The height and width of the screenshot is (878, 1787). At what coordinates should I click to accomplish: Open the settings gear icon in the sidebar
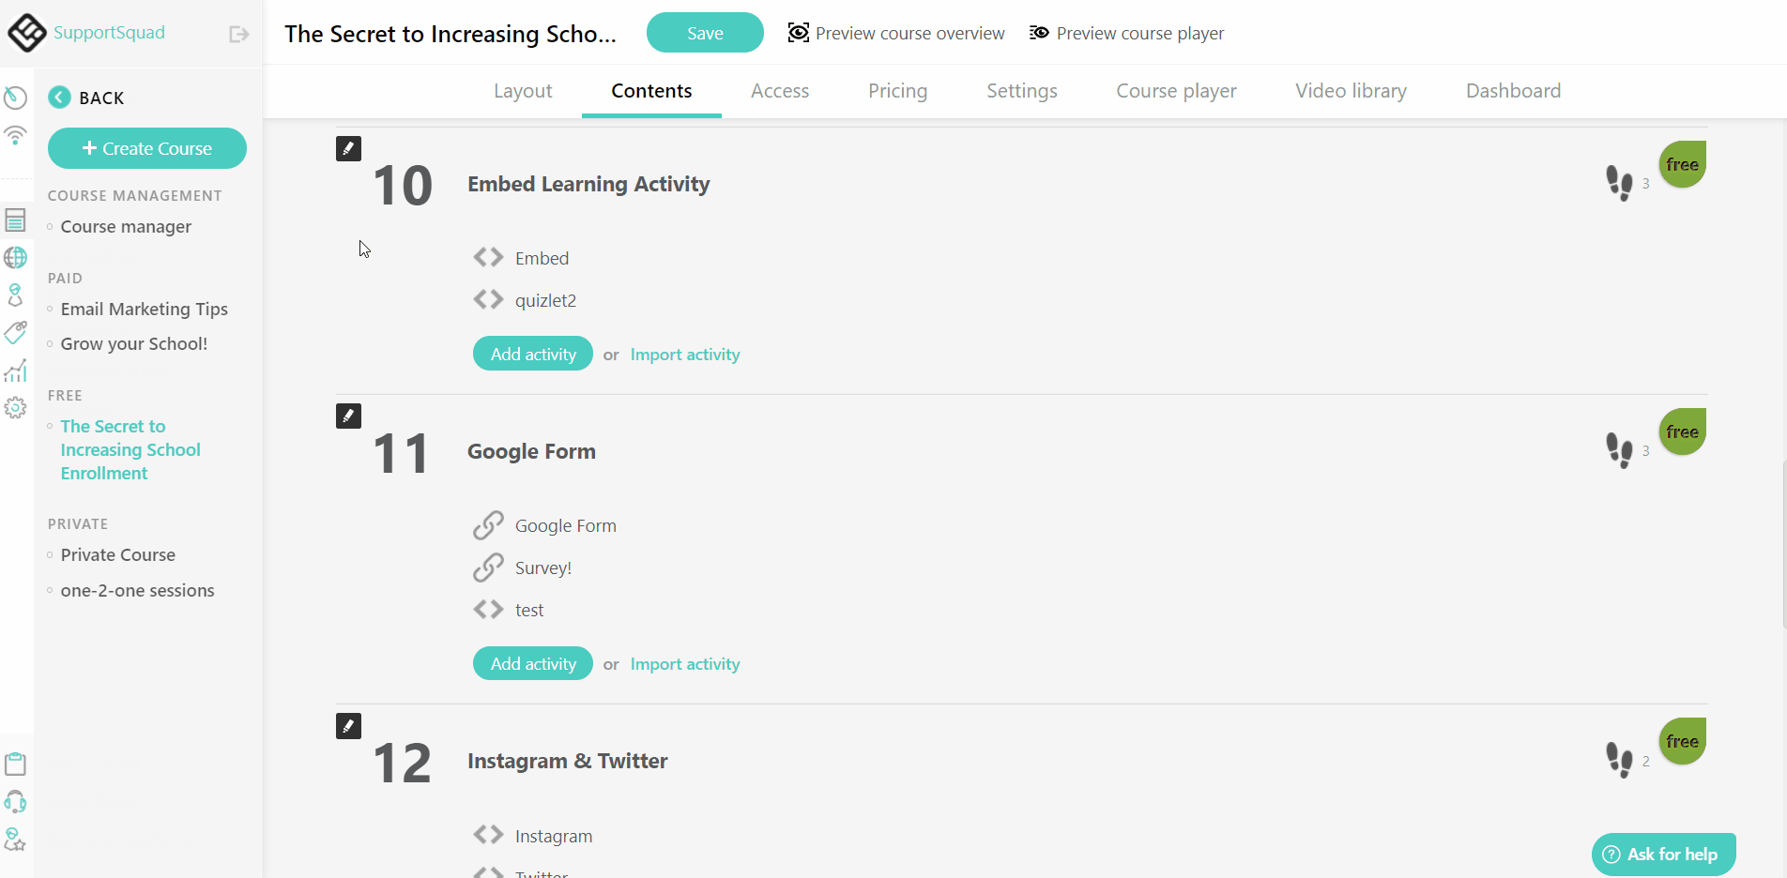(x=15, y=408)
